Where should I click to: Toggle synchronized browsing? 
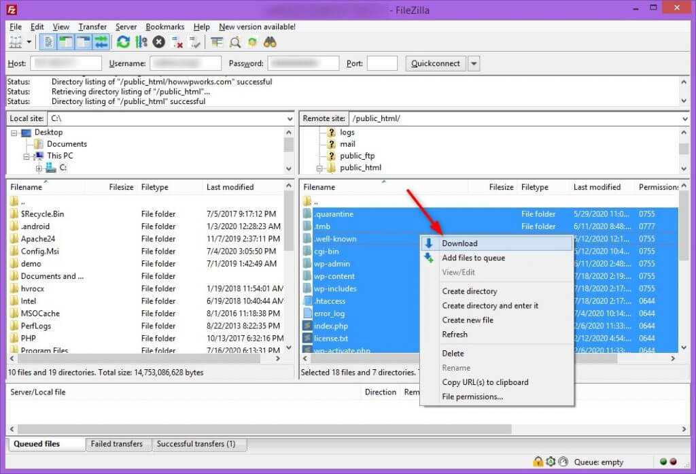pos(252,42)
